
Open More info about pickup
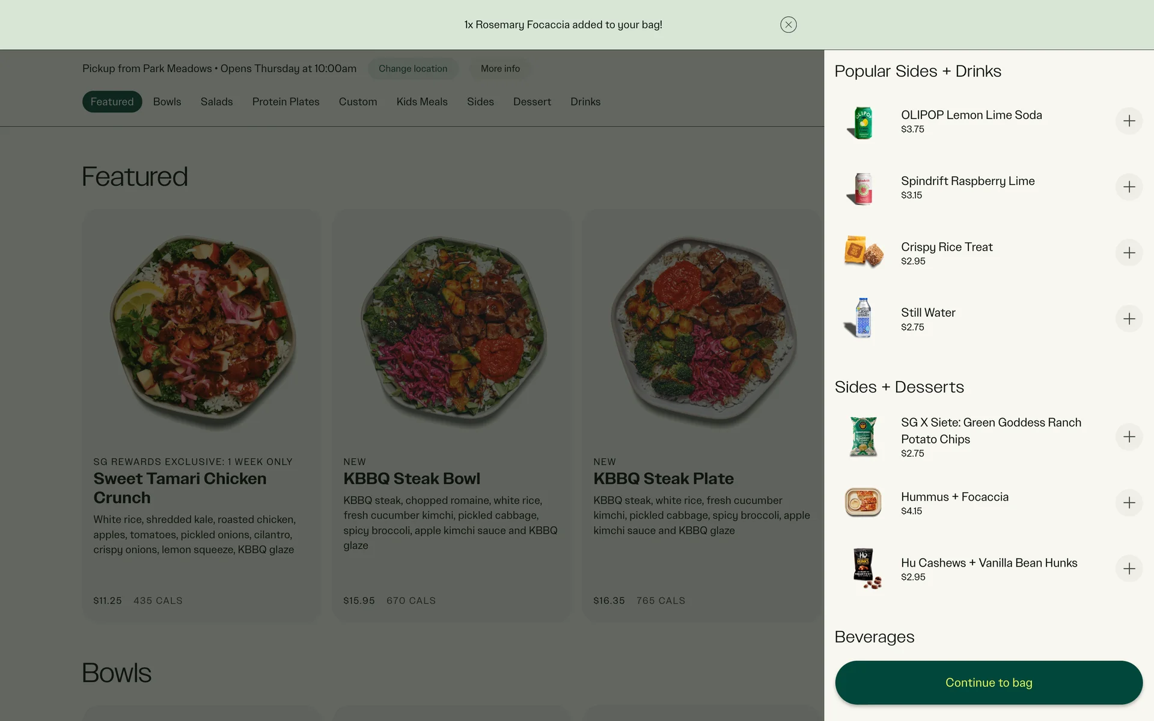(500, 68)
